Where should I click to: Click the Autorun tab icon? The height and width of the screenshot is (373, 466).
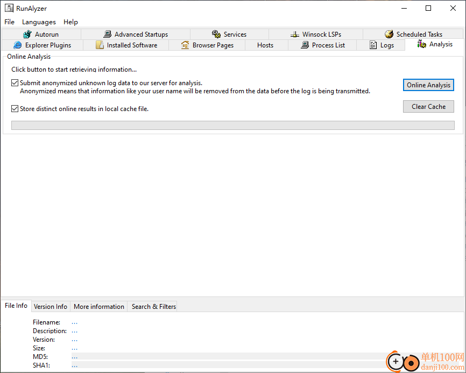[27, 34]
